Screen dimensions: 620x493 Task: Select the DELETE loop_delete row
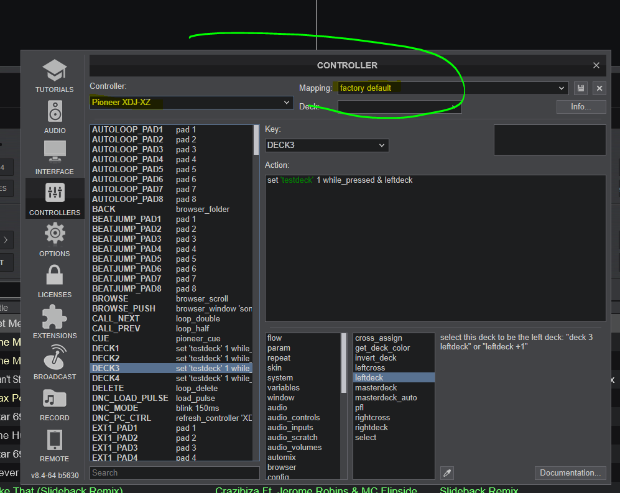[x=171, y=388]
